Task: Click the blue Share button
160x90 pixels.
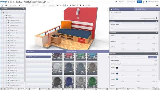Action: [x=139, y=2]
